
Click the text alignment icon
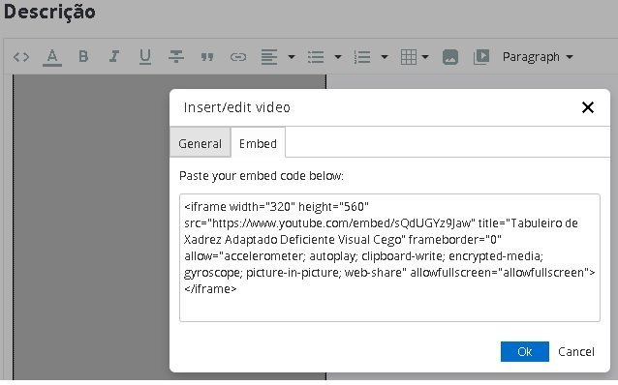click(x=269, y=57)
